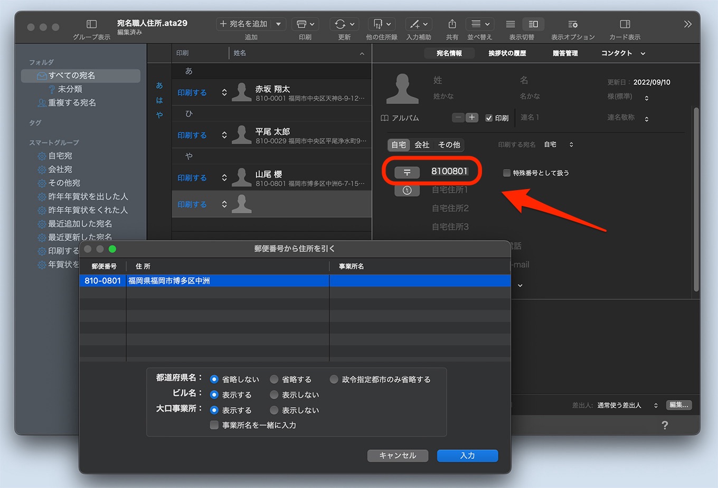Select ビル名 表示しない radio
This screenshot has height=488, width=718.
tap(274, 395)
